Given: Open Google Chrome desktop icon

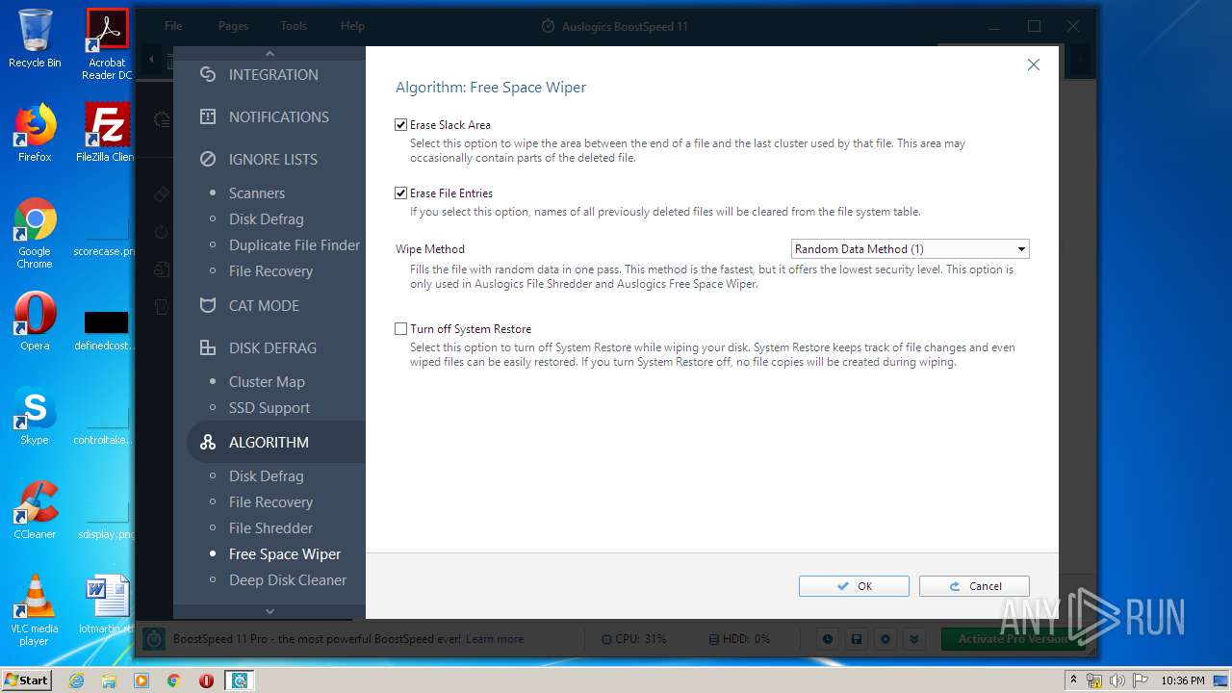Looking at the screenshot, I should pyautogui.click(x=35, y=233).
